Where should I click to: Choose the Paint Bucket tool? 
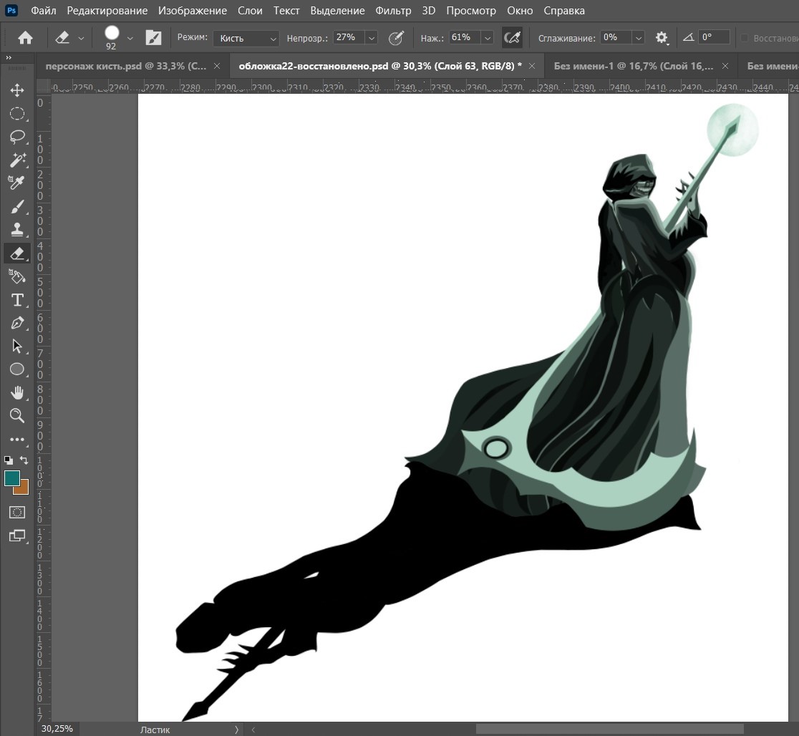17,276
